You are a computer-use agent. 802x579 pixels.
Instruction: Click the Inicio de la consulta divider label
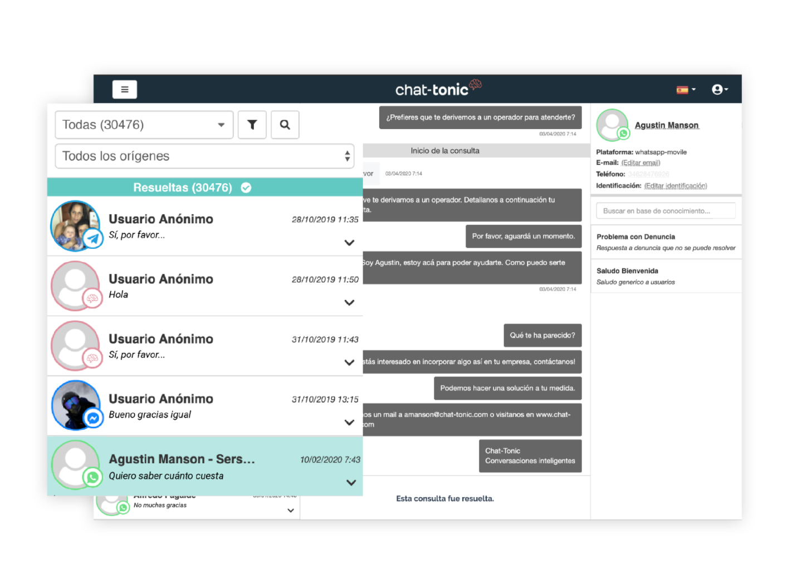pos(445,151)
